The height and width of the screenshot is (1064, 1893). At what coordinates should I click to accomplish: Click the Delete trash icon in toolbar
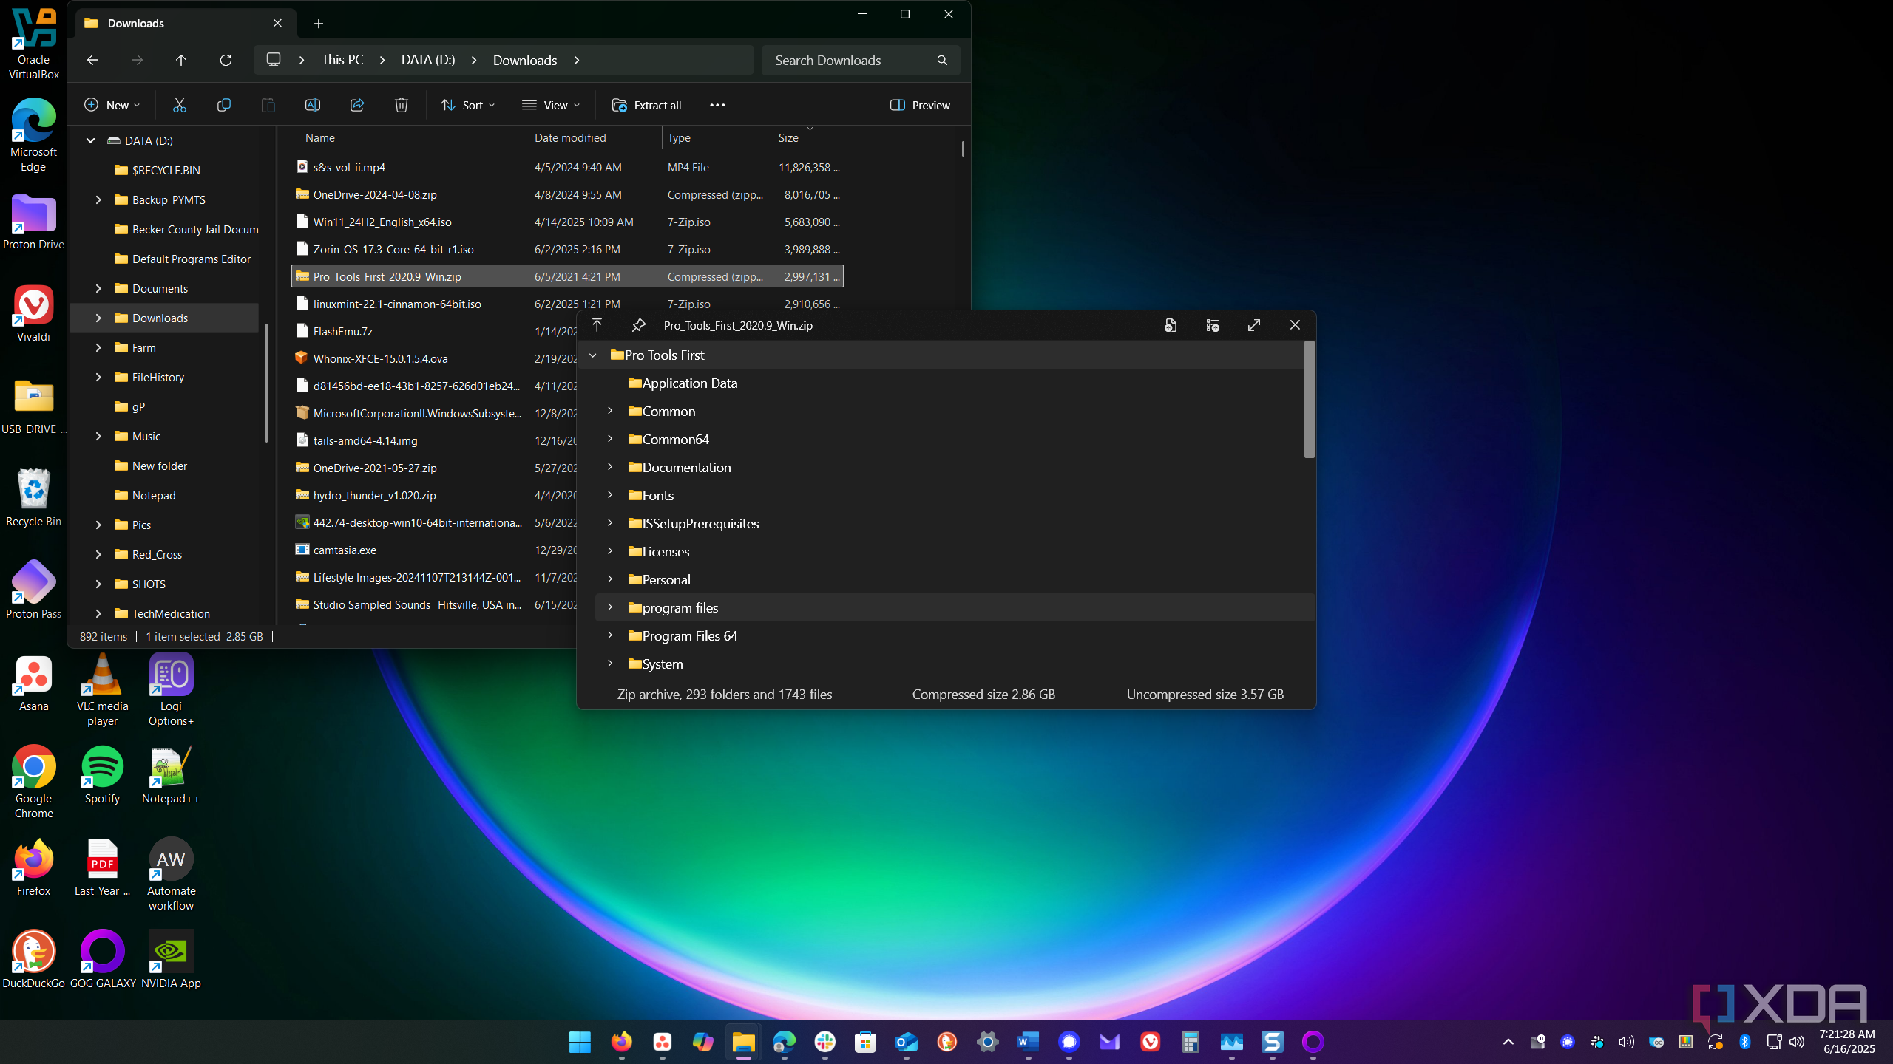click(x=402, y=105)
